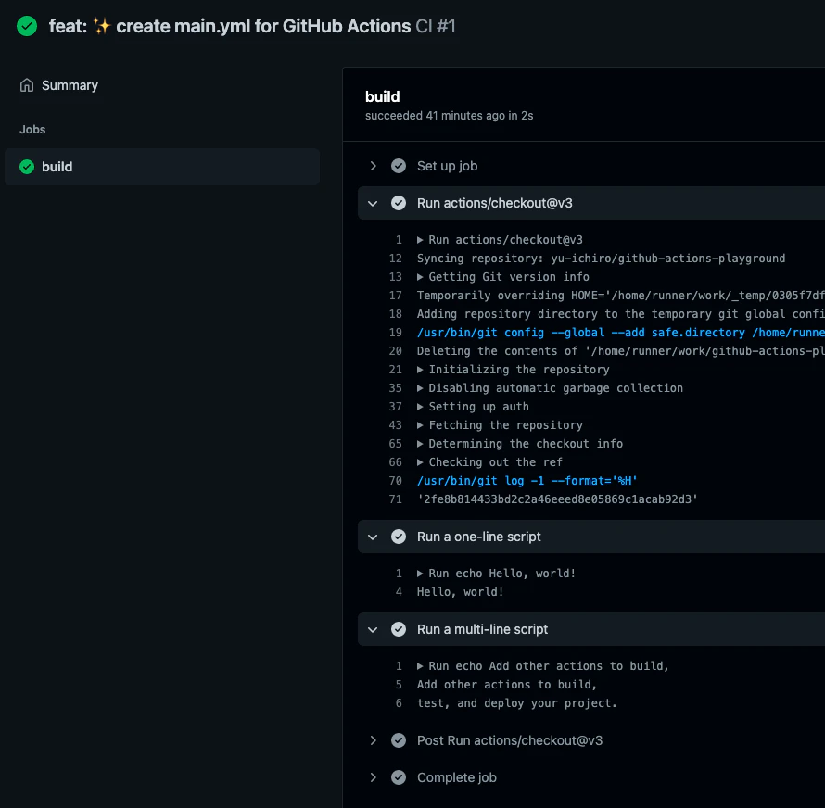This screenshot has width=825, height=808.
Task: Click the Set up job step title
Action: coord(447,166)
